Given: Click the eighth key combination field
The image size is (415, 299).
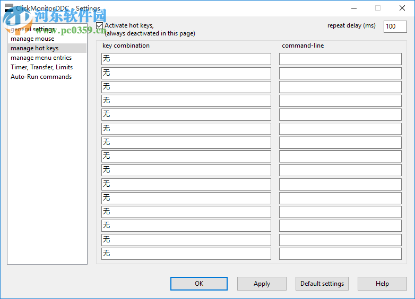Looking at the screenshot, I should [x=186, y=156].
